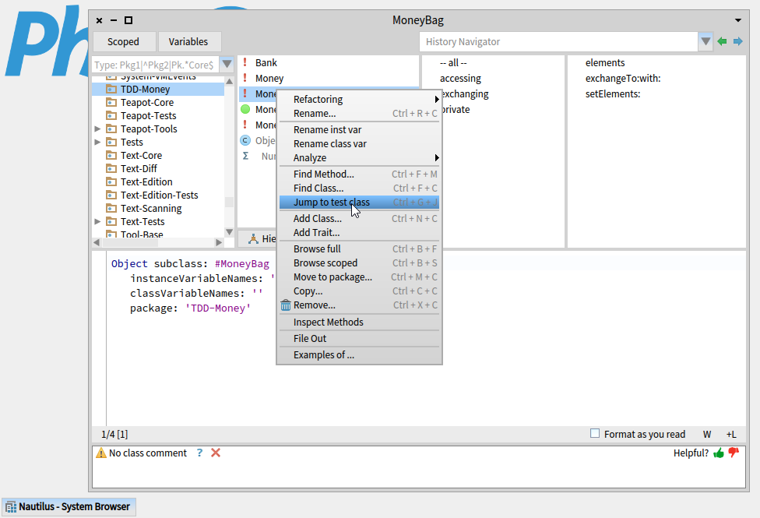Dismiss the class comment warning with red X

[x=216, y=453]
